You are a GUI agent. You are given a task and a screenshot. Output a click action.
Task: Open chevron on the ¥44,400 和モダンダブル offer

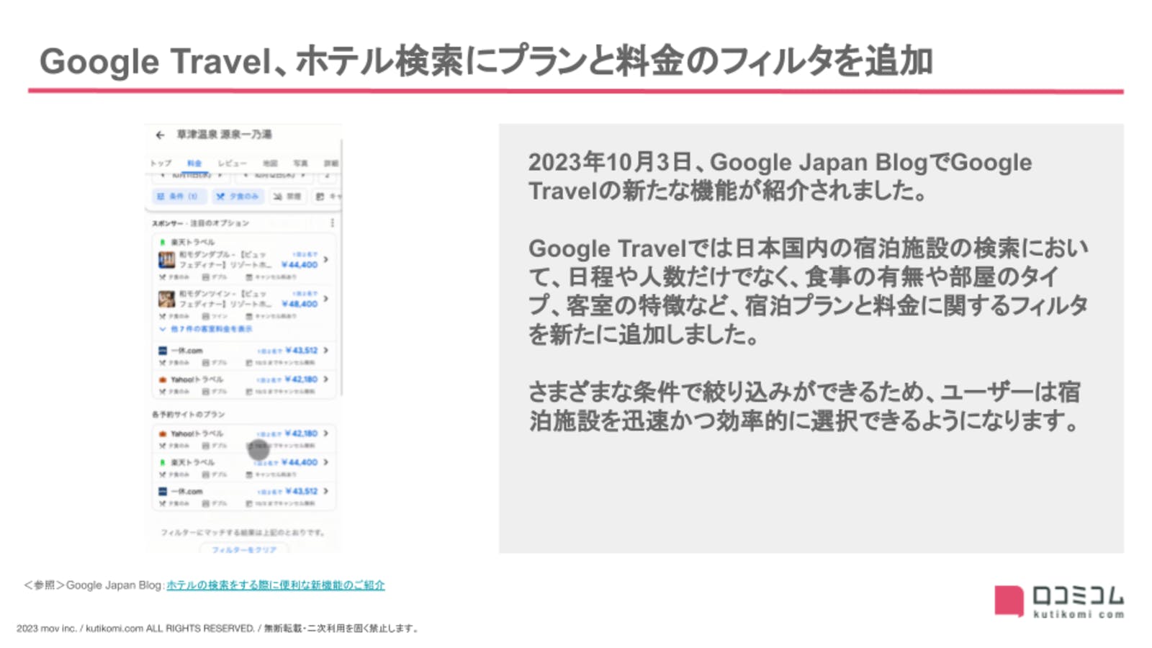click(326, 259)
